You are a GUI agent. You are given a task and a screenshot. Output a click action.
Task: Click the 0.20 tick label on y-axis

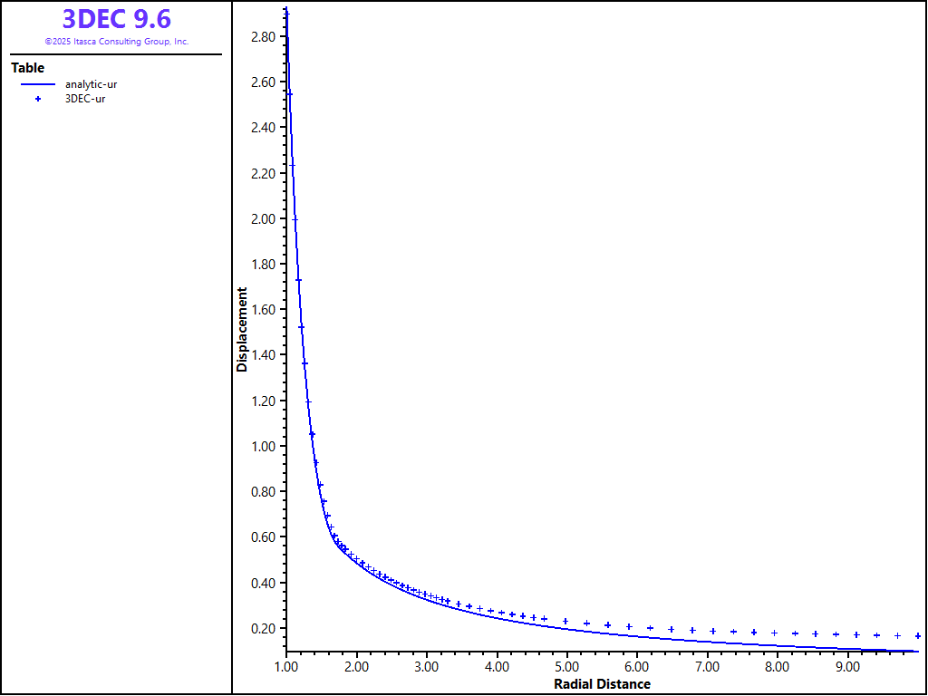(x=264, y=629)
